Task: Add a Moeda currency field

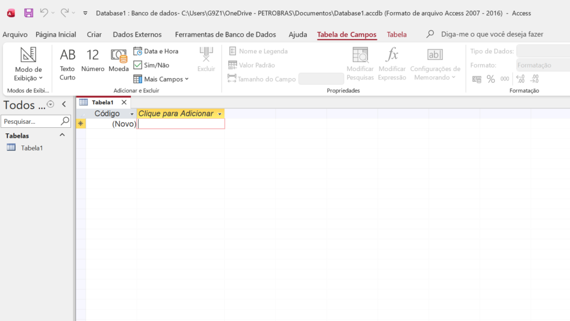Action: point(119,60)
